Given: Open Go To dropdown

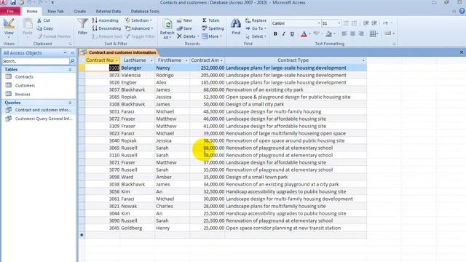Looking at the screenshot, I should (x=256, y=28).
